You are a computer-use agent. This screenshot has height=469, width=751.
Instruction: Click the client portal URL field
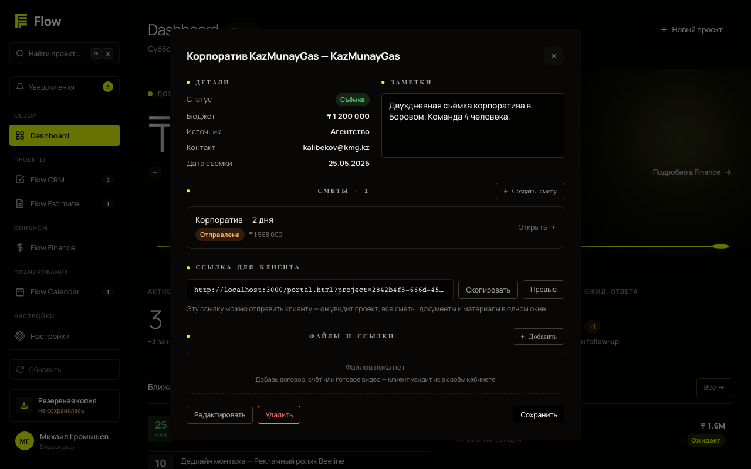click(320, 290)
